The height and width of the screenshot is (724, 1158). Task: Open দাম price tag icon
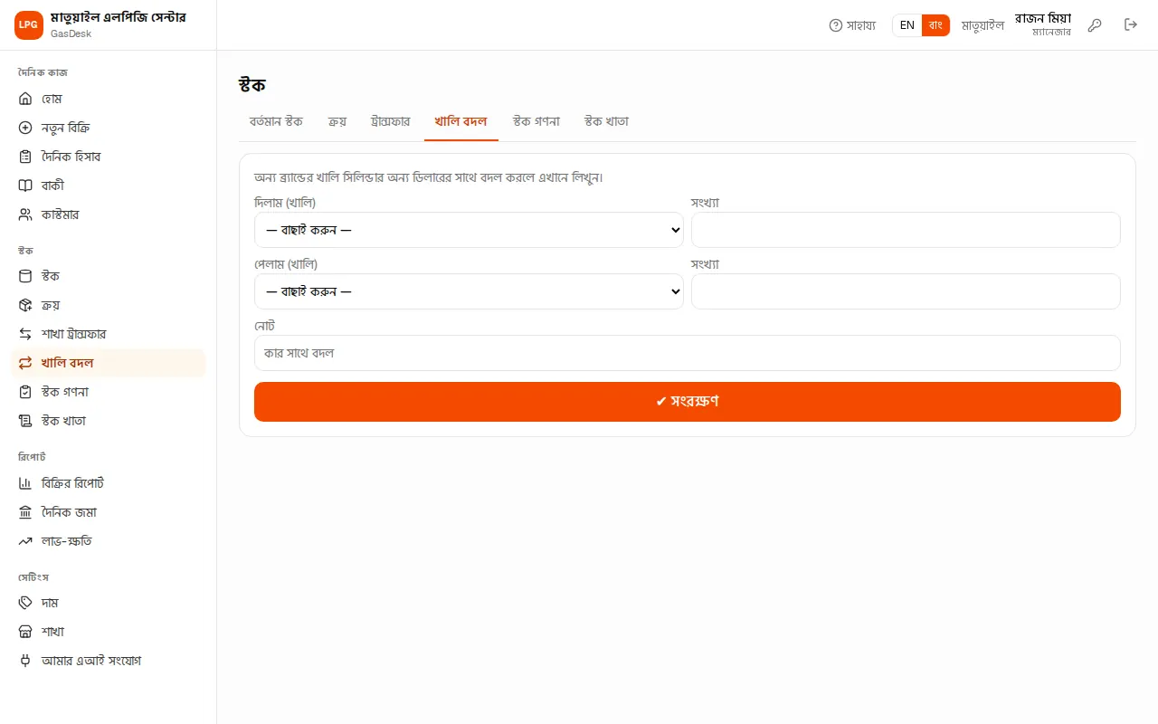25,603
